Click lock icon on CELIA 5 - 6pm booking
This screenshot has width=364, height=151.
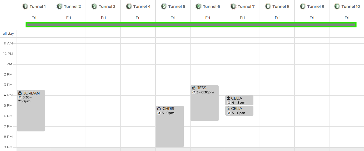[228, 108]
